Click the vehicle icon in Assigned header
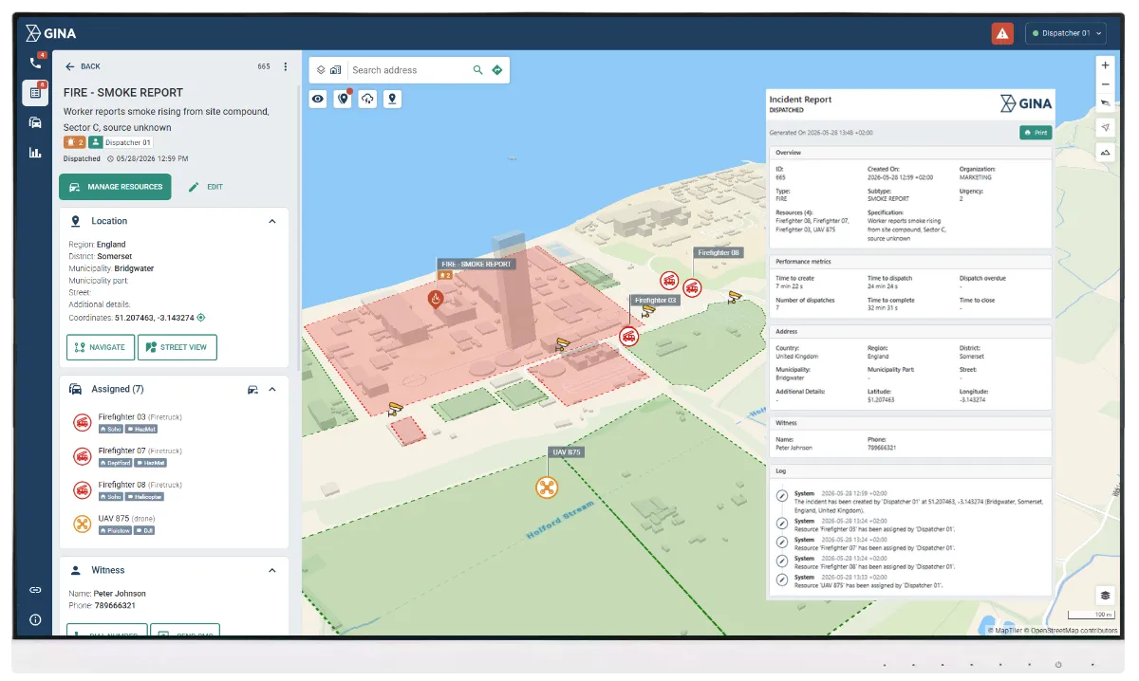1139x681 pixels. (252, 389)
